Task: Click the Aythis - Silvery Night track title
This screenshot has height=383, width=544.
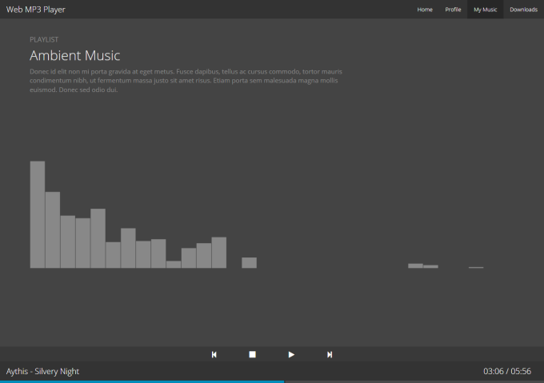Action: click(x=42, y=371)
